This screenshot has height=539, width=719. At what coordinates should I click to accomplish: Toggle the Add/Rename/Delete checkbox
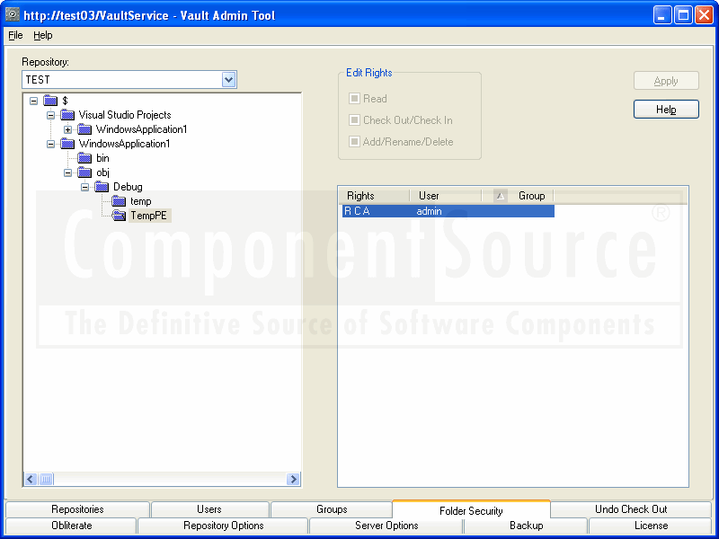pyautogui.click(x=354, y=142)
